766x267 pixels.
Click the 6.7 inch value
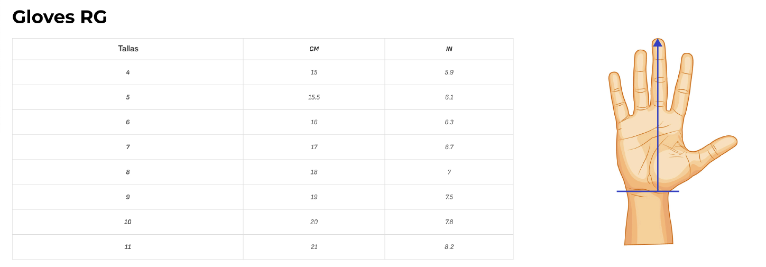pyautogui.click(x=449, y=147)
